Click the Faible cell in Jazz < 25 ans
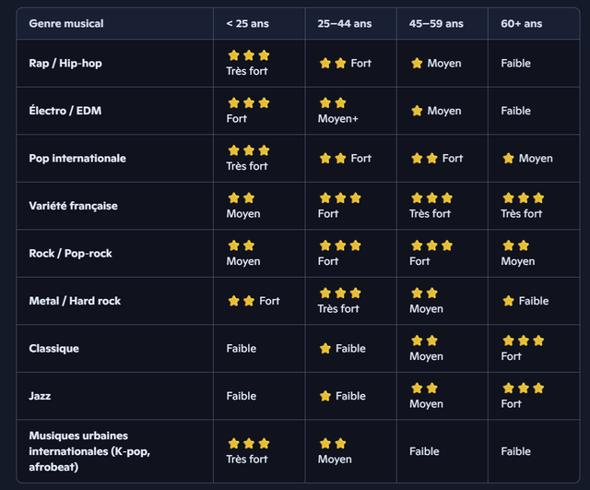This screenshot has height=490, width=590. [242, 396]
